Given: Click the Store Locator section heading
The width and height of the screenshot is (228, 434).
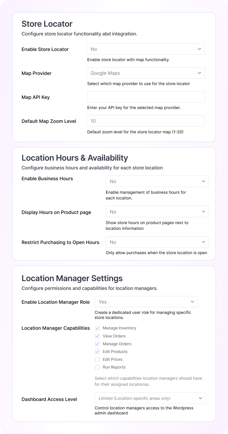Looking at the screenshot, I should point(47,24).
